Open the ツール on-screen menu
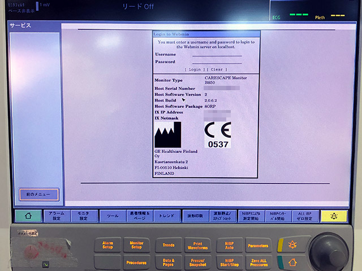362x271 pixels. pyautogui.click(x=113, y=216)
